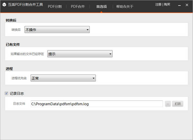Click the browse '...' button for log file
Screen dimensions: 193x140
[168, 104]
